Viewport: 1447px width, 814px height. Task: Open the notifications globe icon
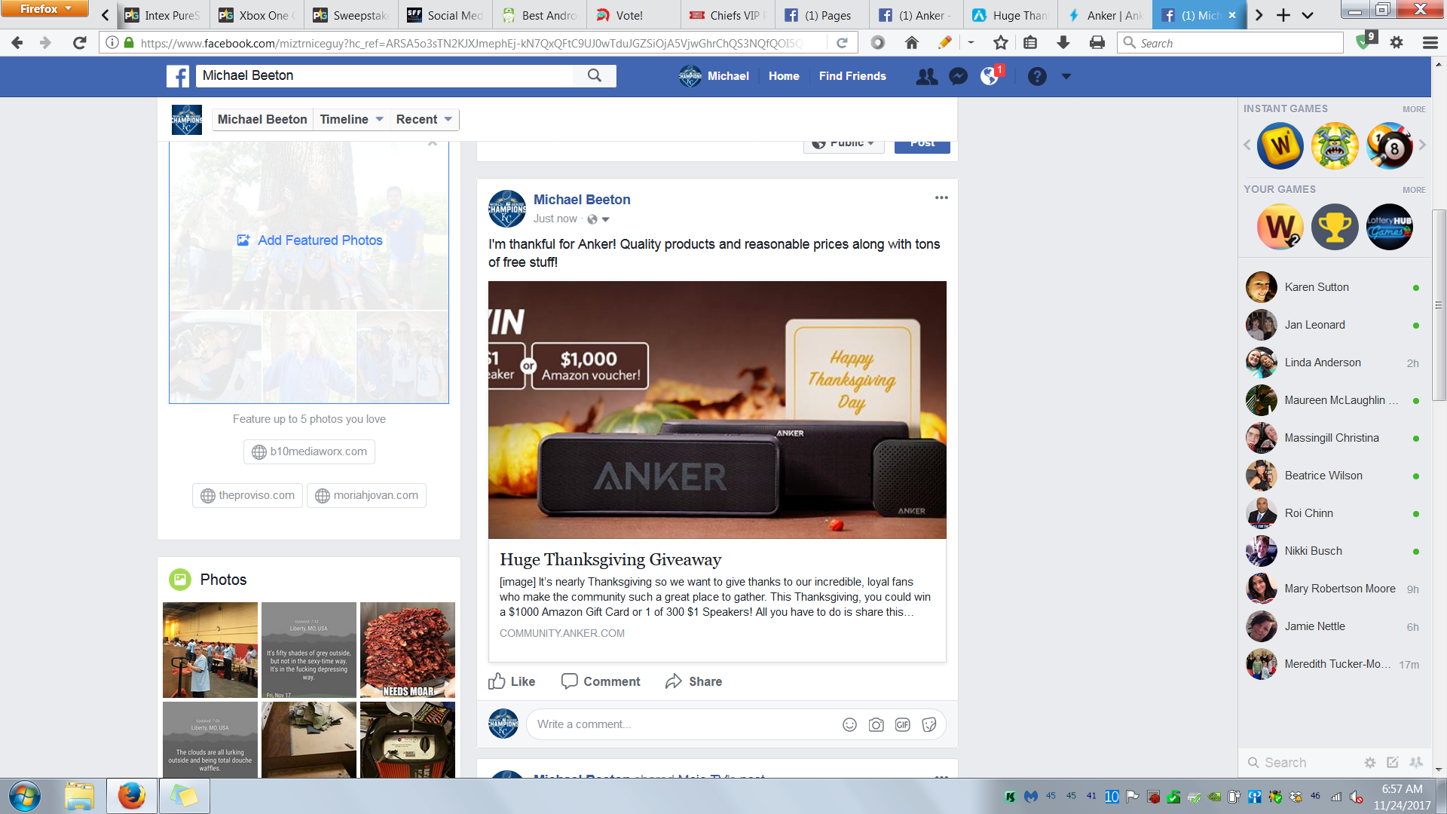pos(990,76)
